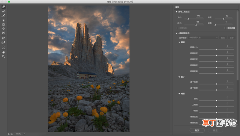
Task: Click the 眼睛宽度 eye width slider
Action: click(216, 61)
